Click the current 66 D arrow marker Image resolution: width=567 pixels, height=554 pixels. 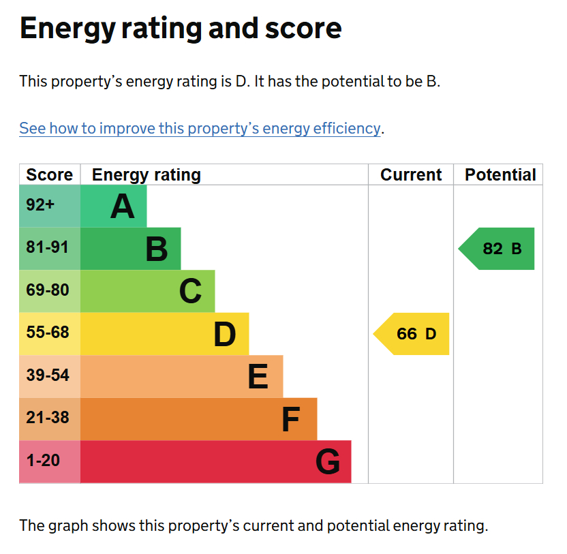click(412, 334)
